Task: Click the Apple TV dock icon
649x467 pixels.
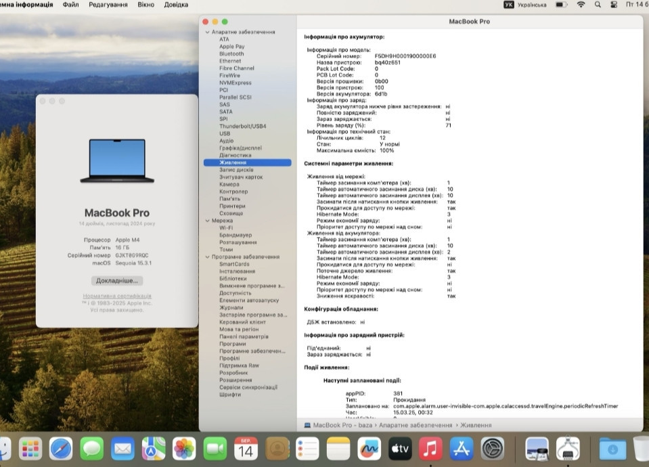Action: click(400, 448)
